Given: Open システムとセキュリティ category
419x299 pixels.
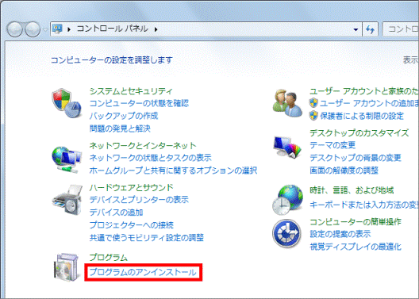Looking at the screenshot, I should tap(131, 91).
